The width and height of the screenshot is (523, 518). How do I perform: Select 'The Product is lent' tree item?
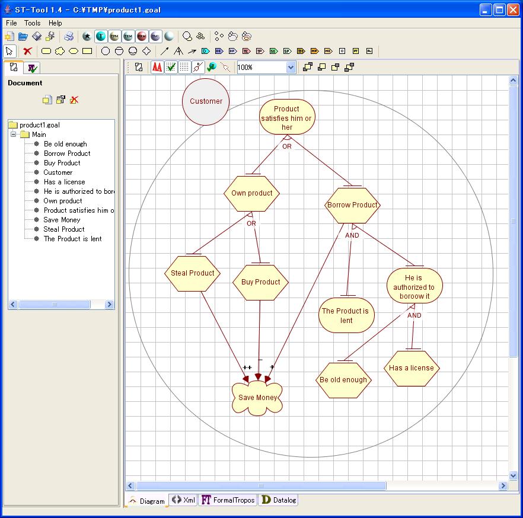coord(73,239)
